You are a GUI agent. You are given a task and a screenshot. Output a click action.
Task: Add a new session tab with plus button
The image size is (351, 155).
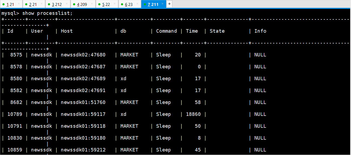169,4
